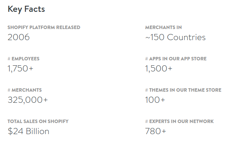Click the 325,000+ merchants figure
Screen dimensions: 229x149
point(28,100)
